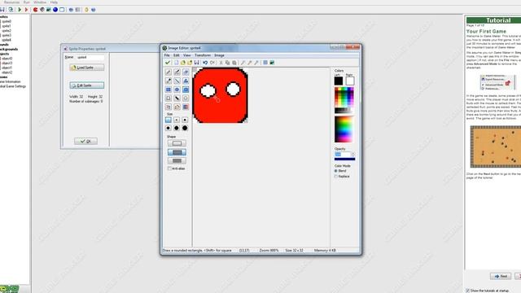The image size is (521, 293).
Task: Toggle the grid icon in Image Editor toolbar
Action: 265,63
